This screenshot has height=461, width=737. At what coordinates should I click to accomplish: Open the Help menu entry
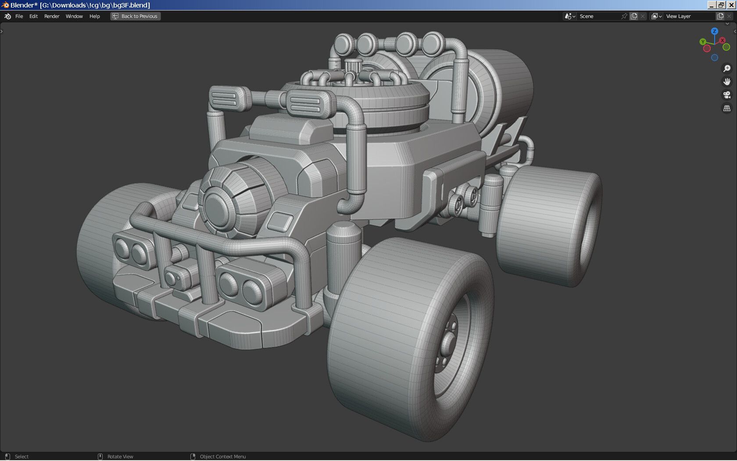pos(94,16)
